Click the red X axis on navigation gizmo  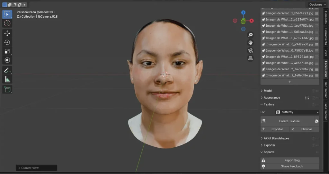pyautogui.click(x=252, y=21)
